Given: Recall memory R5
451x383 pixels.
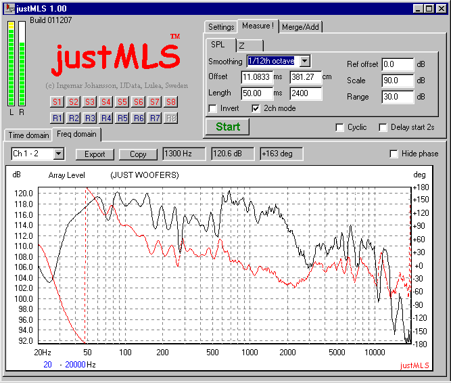Looking at the screenshot, I should (122, 118).
